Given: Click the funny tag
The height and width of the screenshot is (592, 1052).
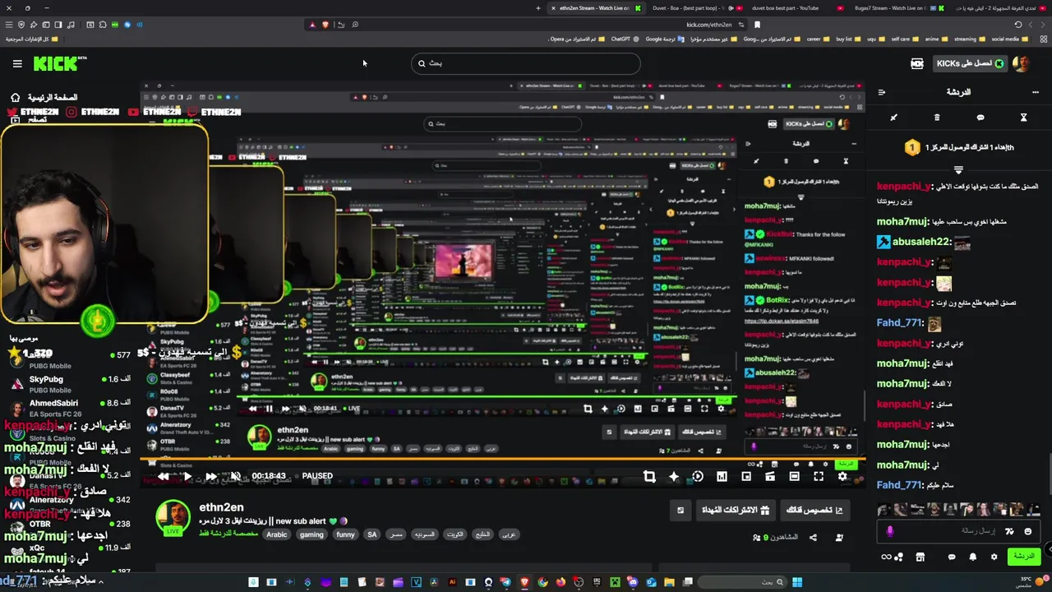Looking at the screenshot, I should [345, 534].
